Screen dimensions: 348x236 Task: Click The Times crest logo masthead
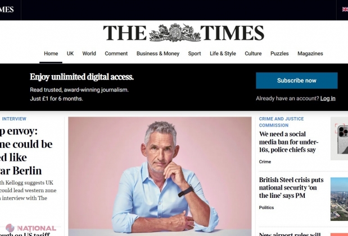(x=183, y=33)
